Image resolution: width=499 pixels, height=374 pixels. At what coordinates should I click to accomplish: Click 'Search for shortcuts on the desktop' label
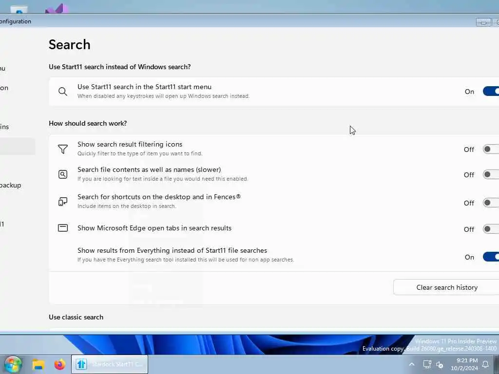click(159, 197)
